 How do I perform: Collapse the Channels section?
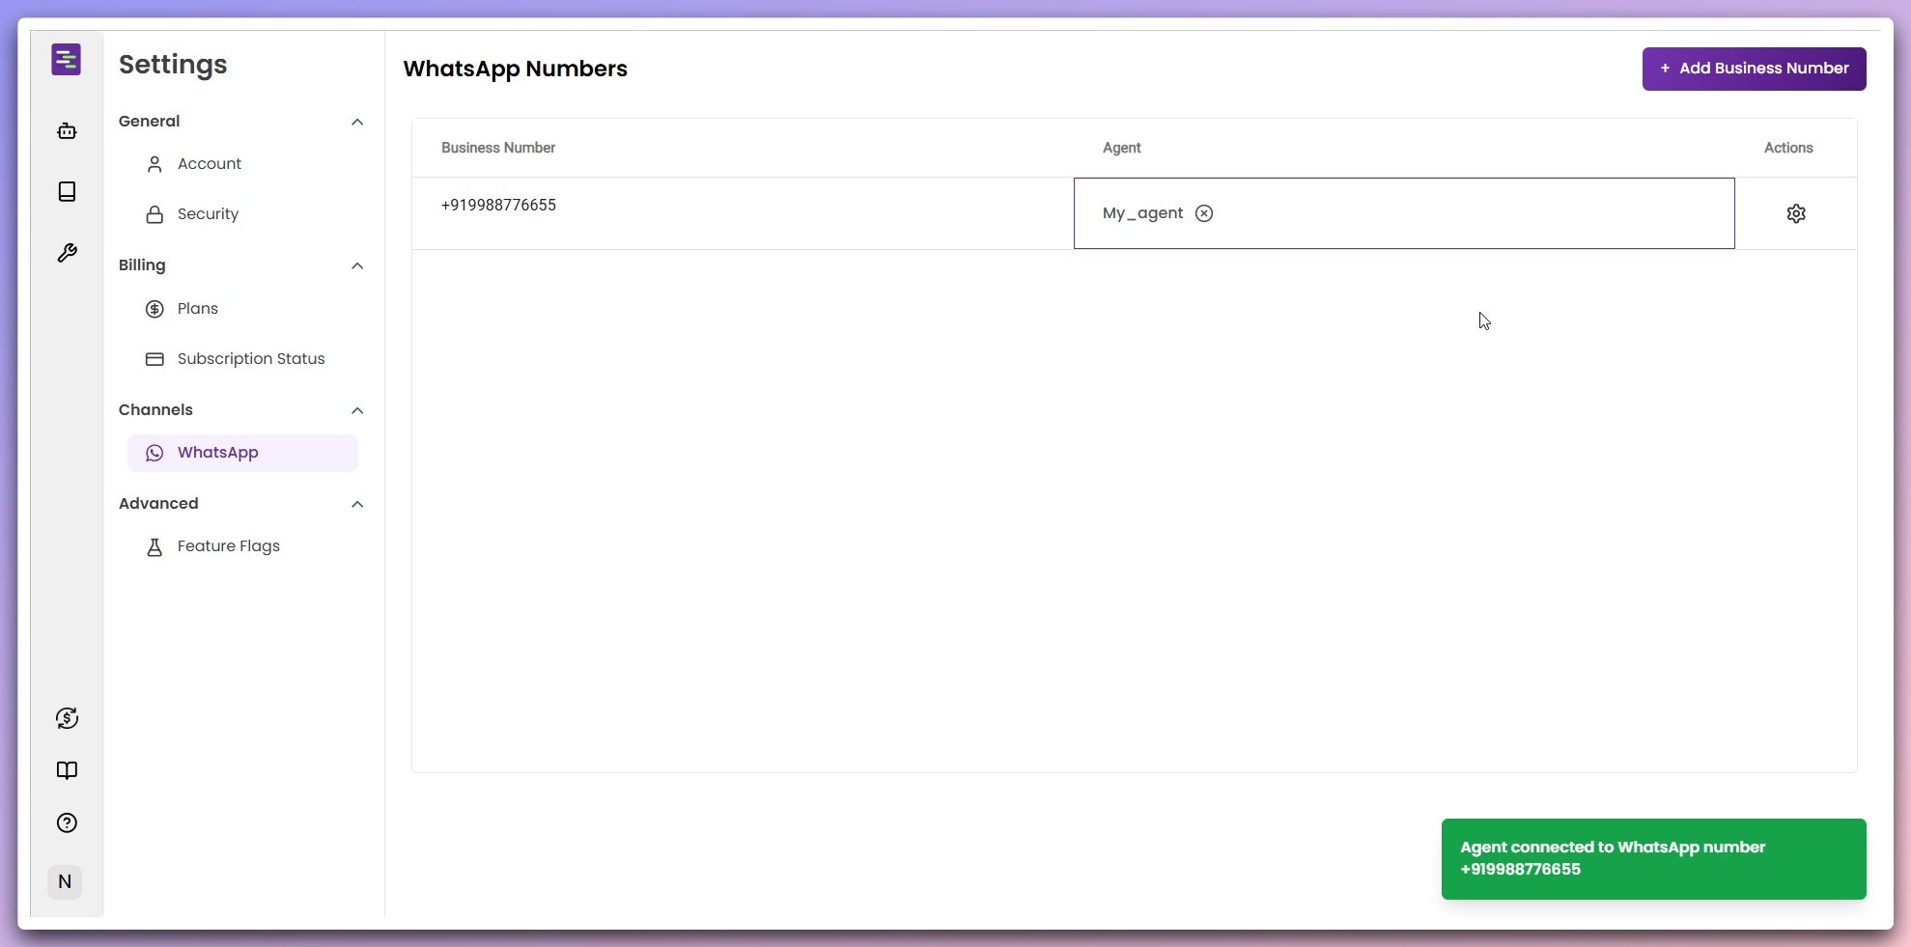[x=357, y=410]
